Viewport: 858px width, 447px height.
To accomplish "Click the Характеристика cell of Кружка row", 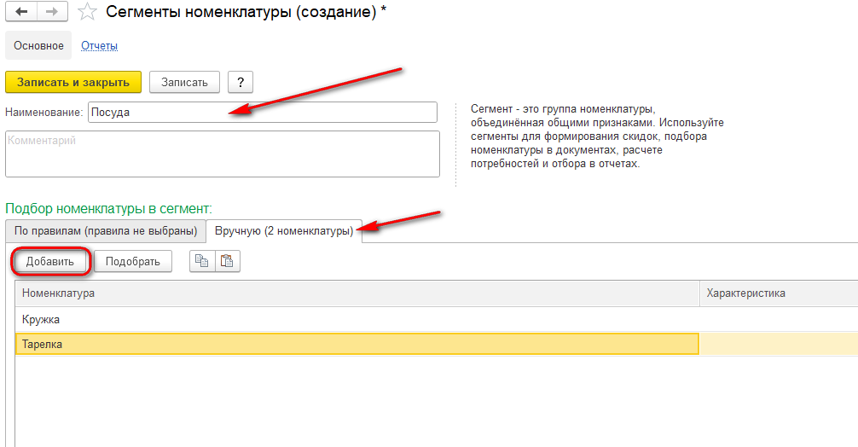I will point(780,320).
